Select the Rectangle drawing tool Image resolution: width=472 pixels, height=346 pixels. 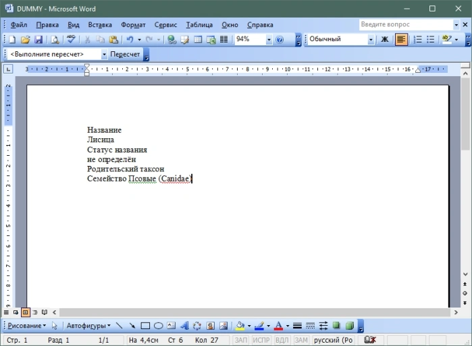tap(145, 326)
